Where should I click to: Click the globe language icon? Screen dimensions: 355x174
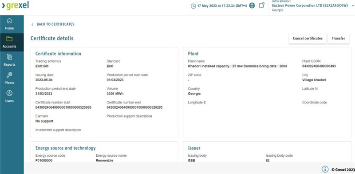252,6
